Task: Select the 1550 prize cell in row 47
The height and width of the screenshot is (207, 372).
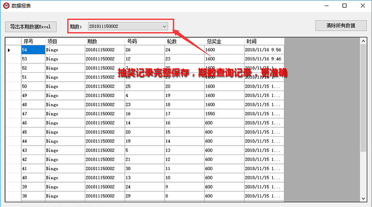Action: (223, 114)
